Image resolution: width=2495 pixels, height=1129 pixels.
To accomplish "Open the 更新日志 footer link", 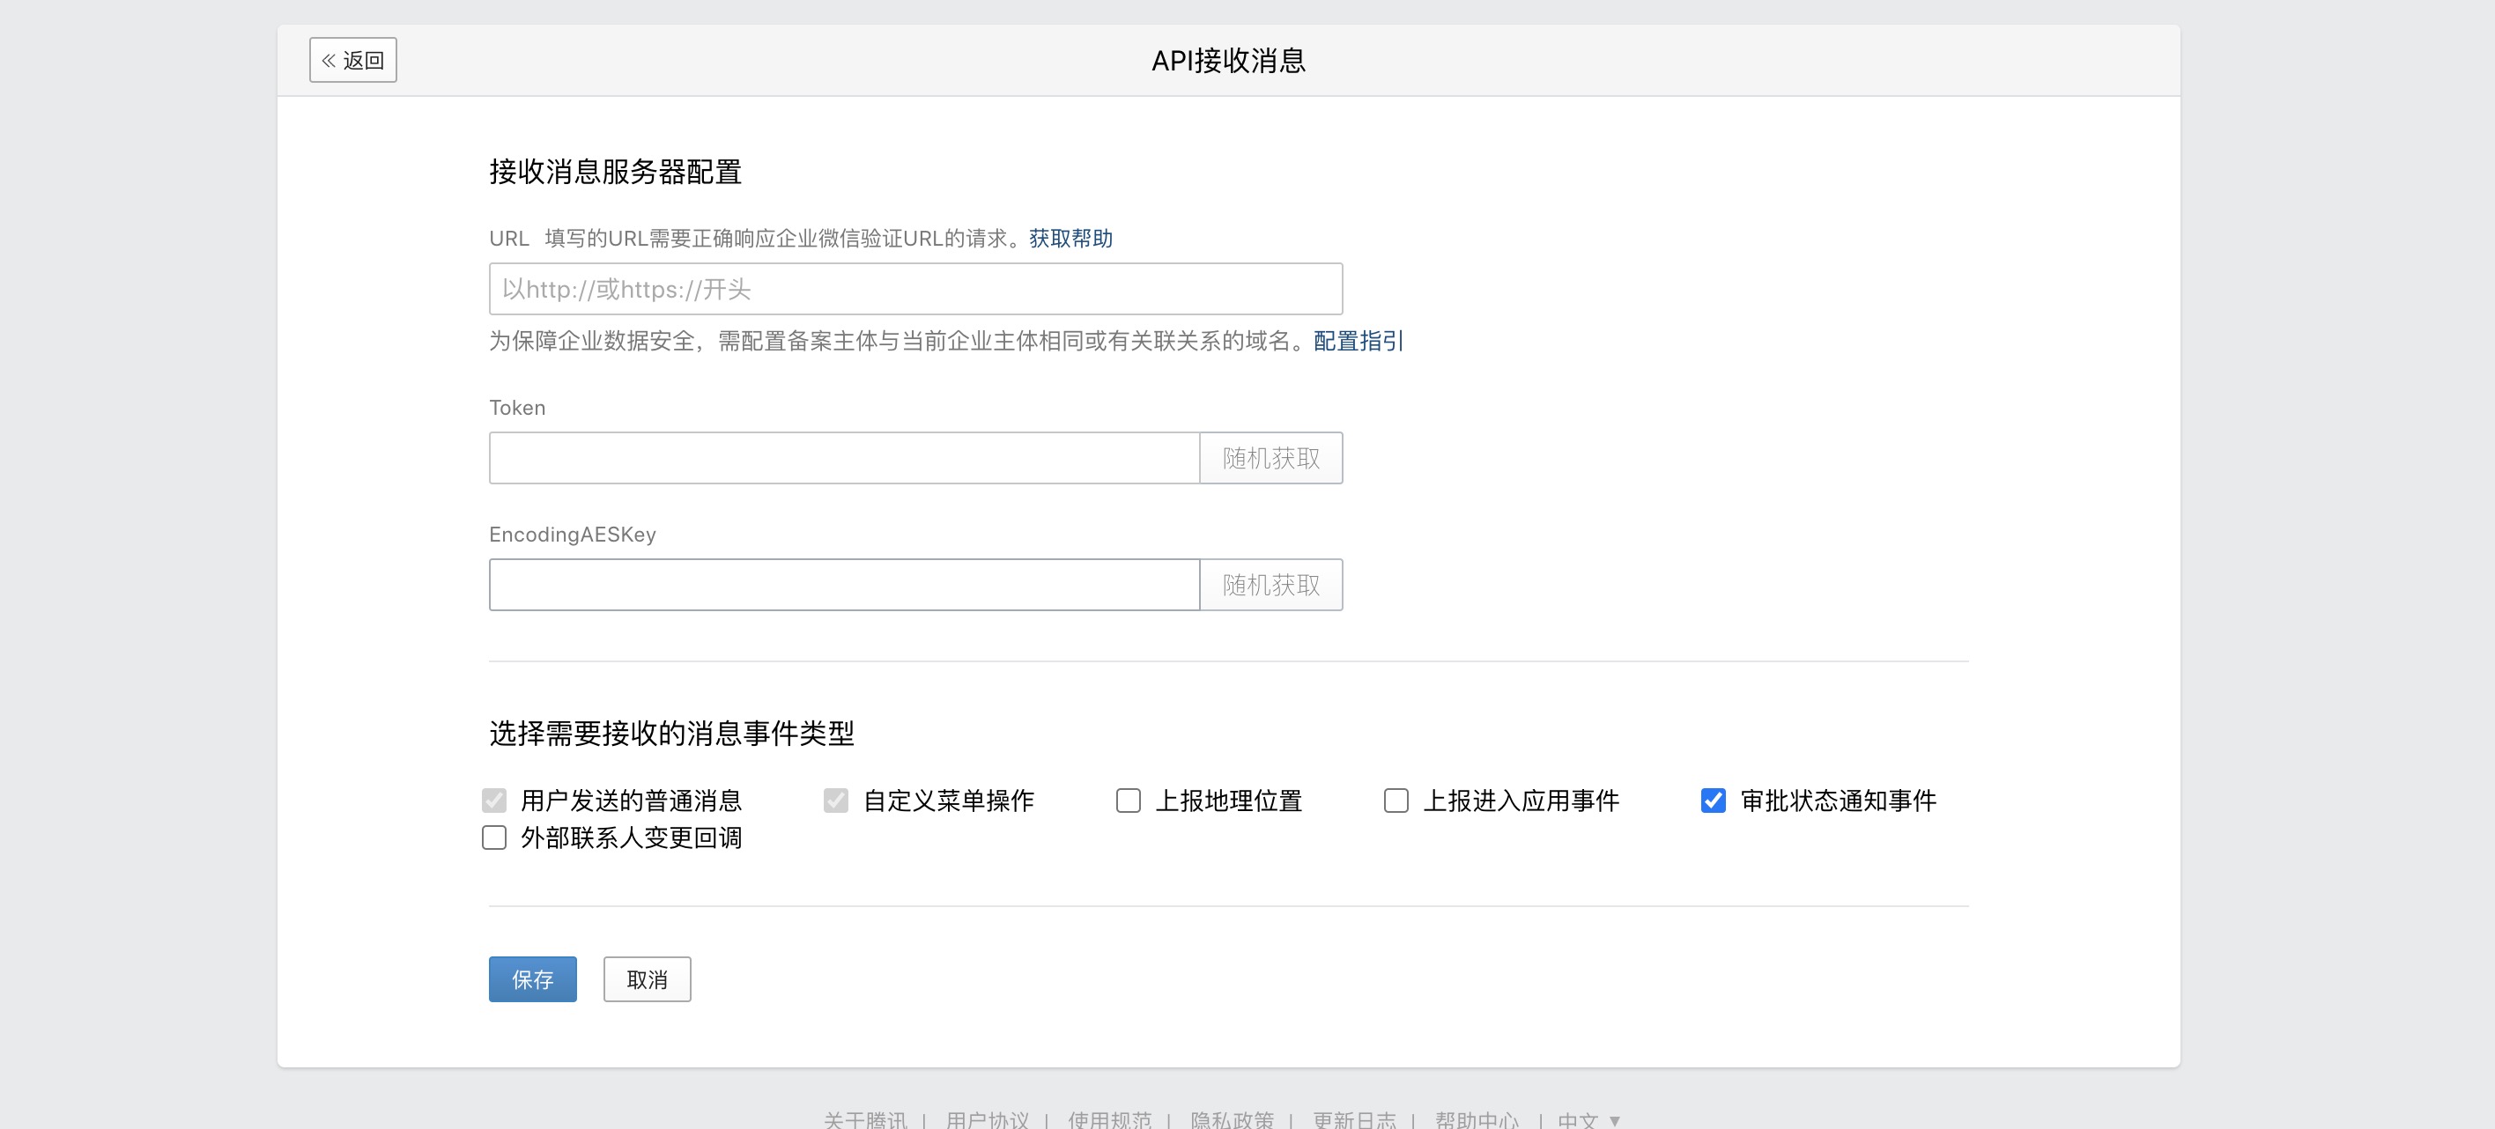I will tap(1354, 1119).
